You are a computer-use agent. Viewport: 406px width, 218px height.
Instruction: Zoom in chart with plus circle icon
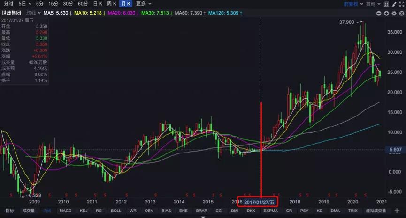click(x=386, y=13)
